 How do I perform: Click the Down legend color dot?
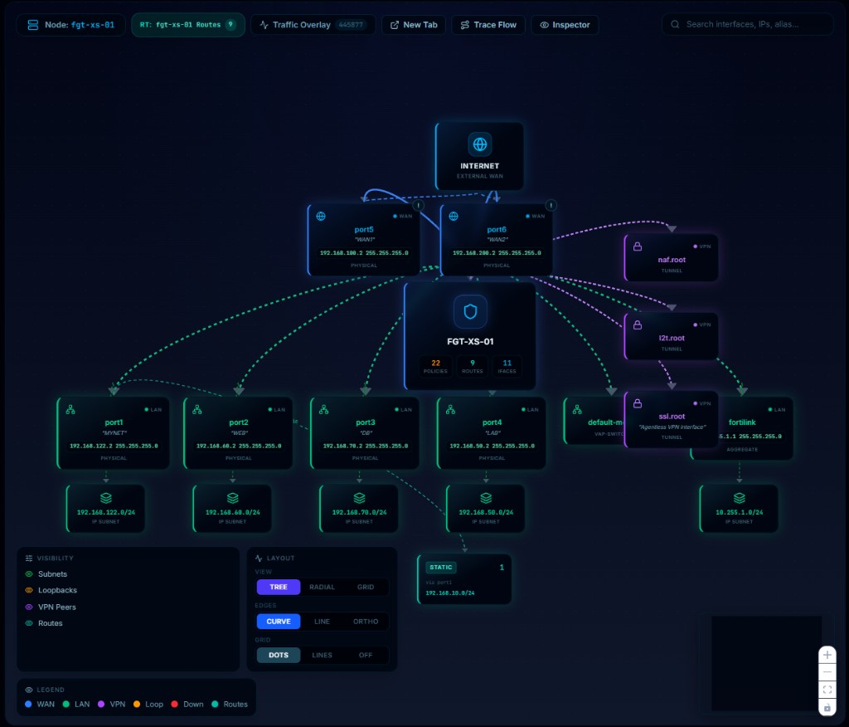[x=174, y=705]
